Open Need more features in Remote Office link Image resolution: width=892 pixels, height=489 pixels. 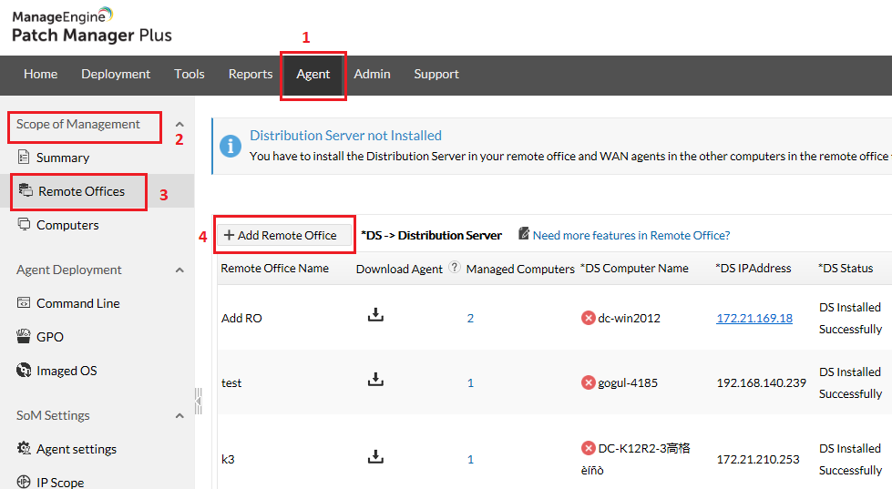[631, 236]
